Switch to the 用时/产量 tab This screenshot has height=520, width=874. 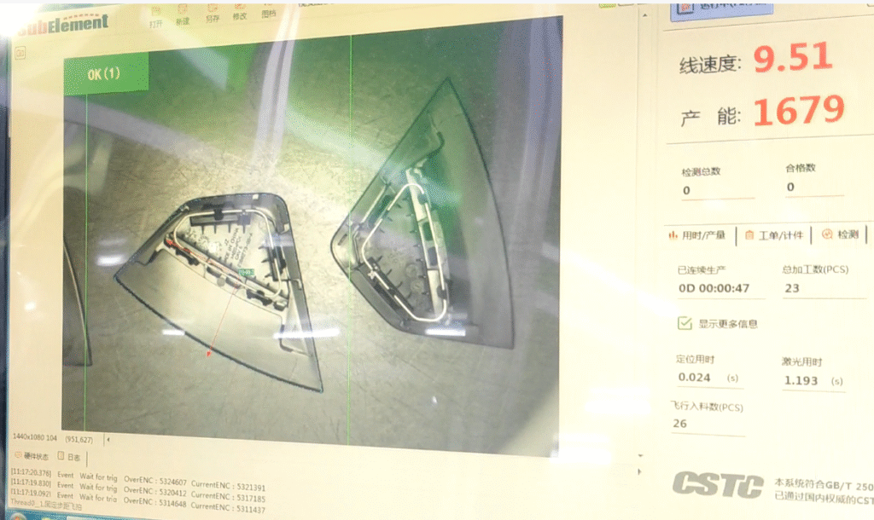696,235
